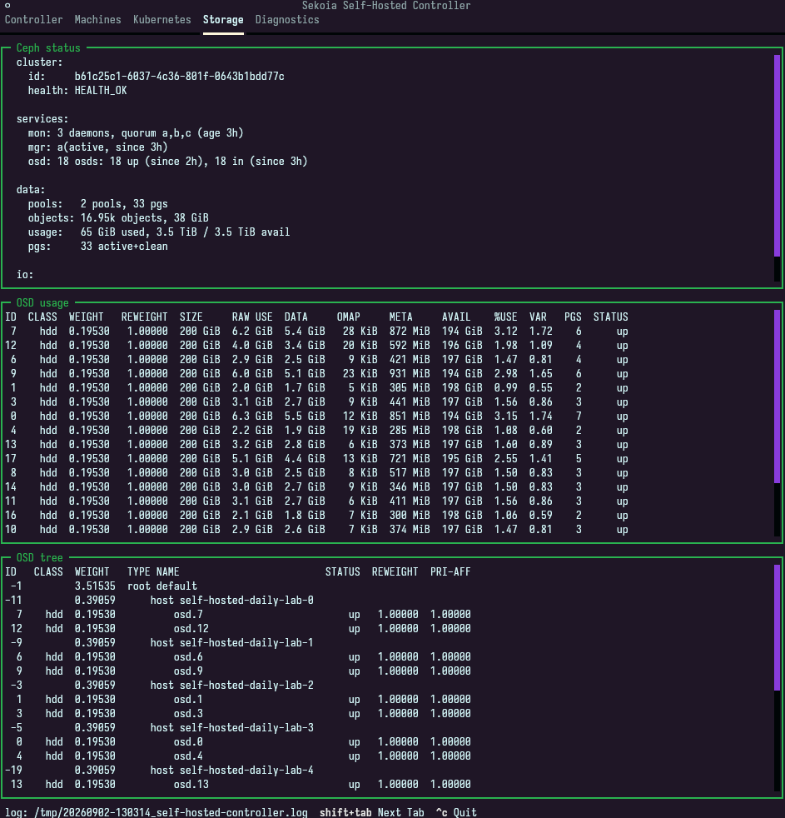Click the PRI-AFF column header
The height and width of the screenshot is (818, 785).
click(450, 571)
